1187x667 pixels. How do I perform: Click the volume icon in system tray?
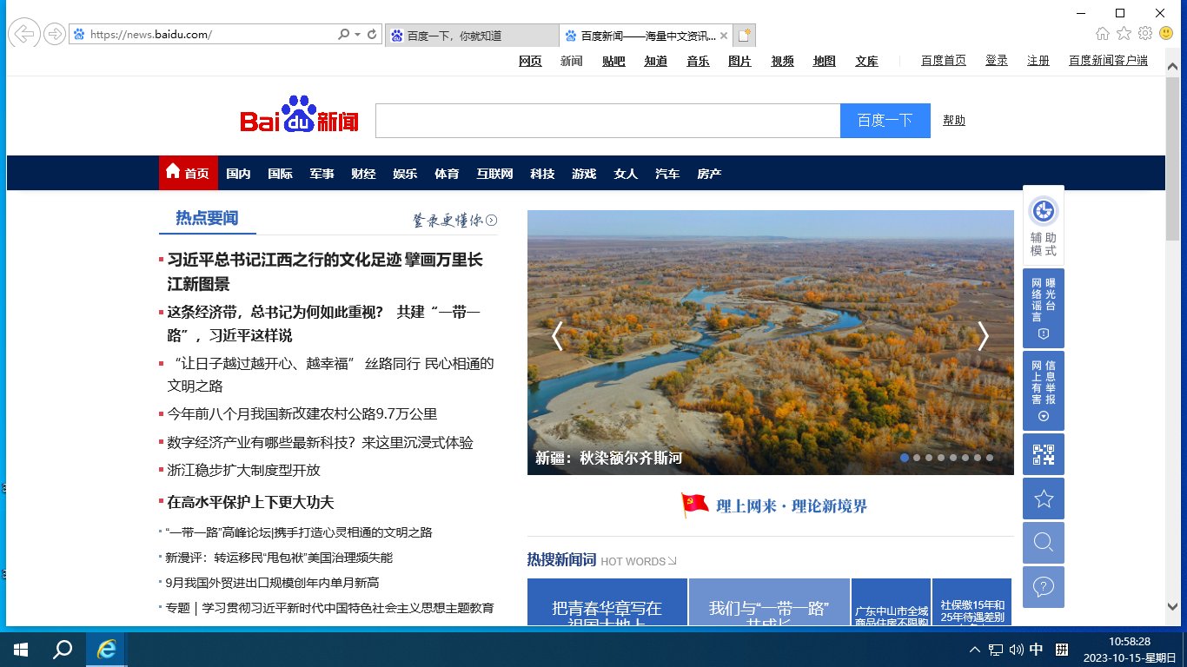(x=1015, y=649)
